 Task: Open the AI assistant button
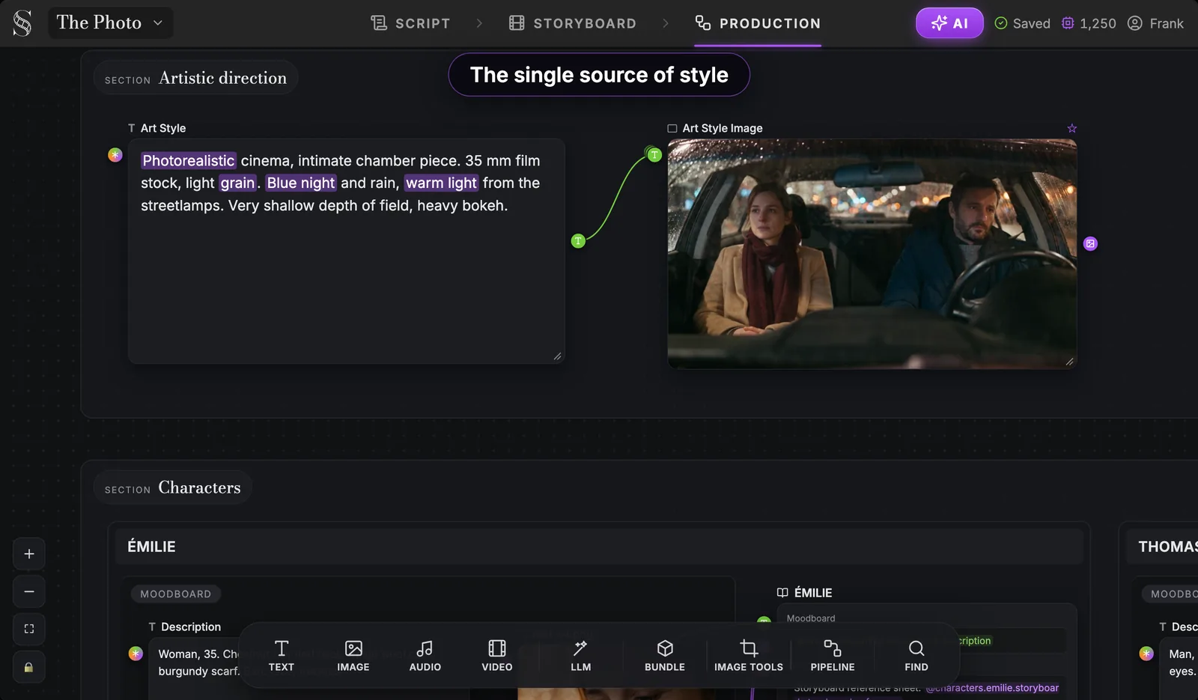[x=949, y=23]
